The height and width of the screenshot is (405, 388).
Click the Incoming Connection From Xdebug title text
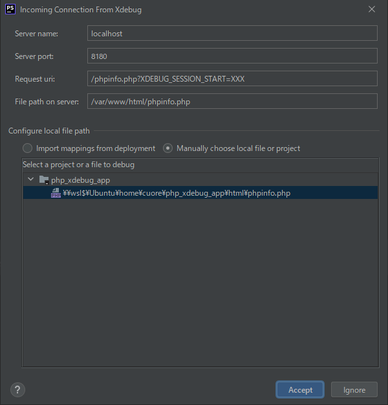(81, 10)
